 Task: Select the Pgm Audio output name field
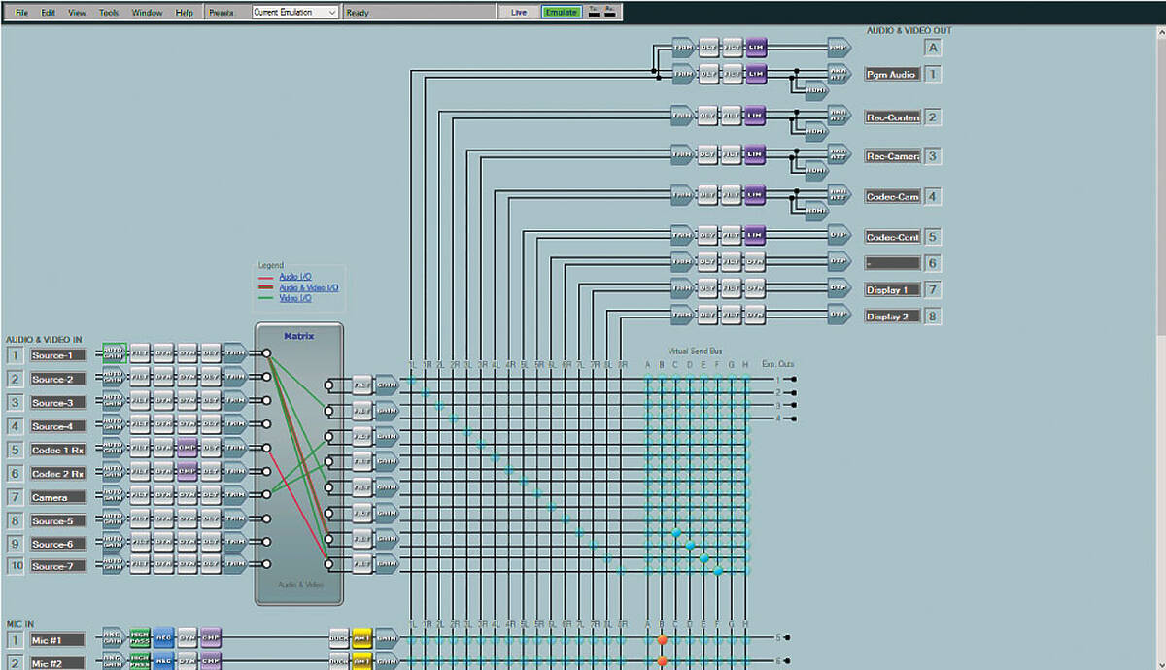(892, 74)
